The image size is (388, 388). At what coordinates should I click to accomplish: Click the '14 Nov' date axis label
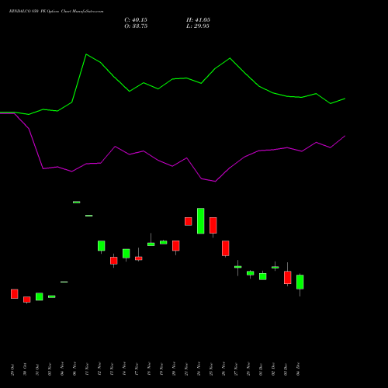coord(124,369)
